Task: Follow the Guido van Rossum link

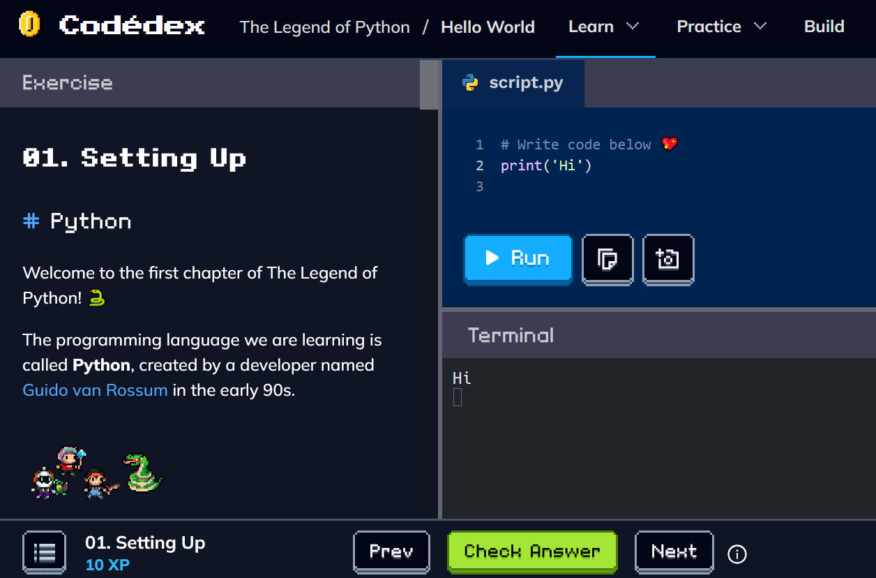Action: [x=95, y=390]
